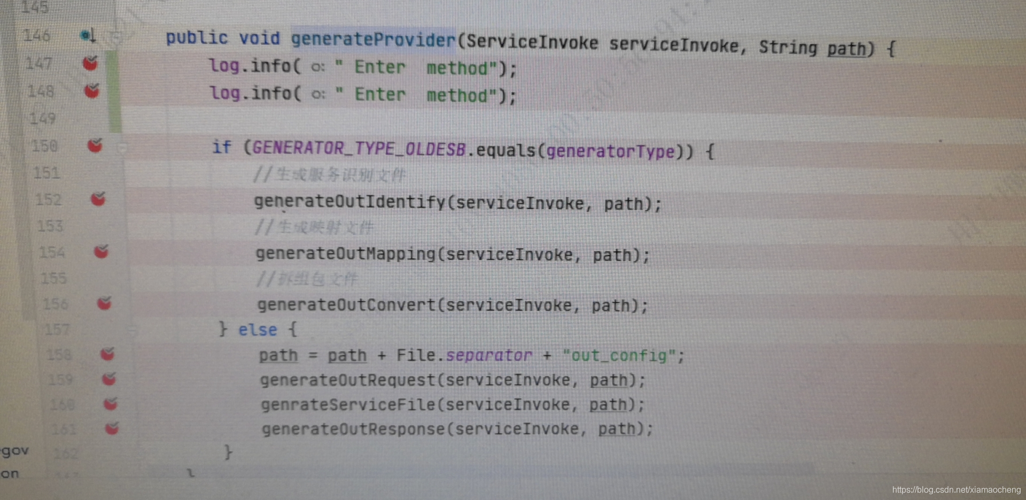The height and width of the screenshot is (500, 1026).
Task: Click the ServiceInvoke parameter type
Action: pyautogui.click(x=532, y=42)
